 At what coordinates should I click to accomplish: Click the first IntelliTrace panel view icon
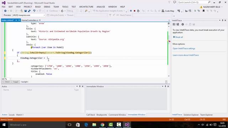pyautogui.click(x=174, y=25)
